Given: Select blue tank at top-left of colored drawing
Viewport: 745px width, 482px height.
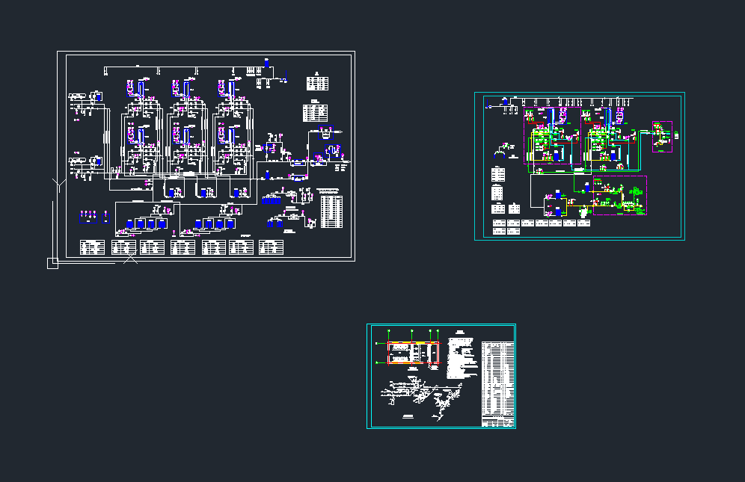Looking at the screenshot, I should [505, 100].
